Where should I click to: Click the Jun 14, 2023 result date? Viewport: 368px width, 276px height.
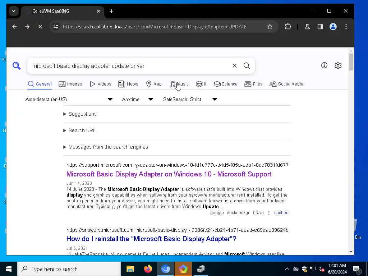click(x=79, y=183)
